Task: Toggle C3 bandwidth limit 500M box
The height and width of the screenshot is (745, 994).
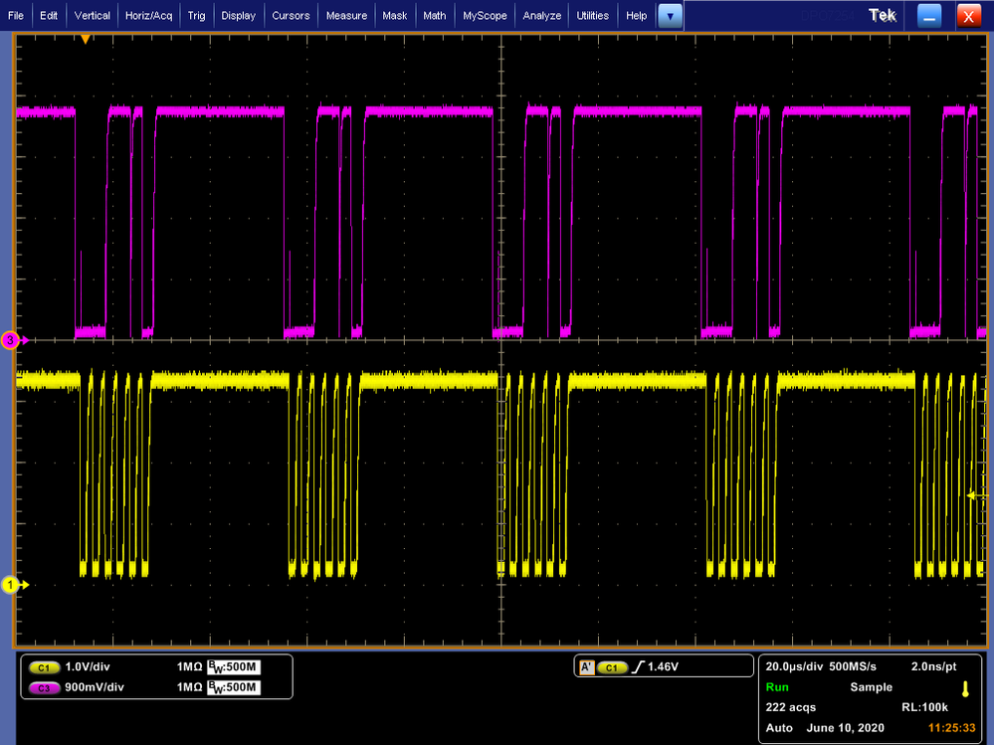Action: click(x=233, y=687)
